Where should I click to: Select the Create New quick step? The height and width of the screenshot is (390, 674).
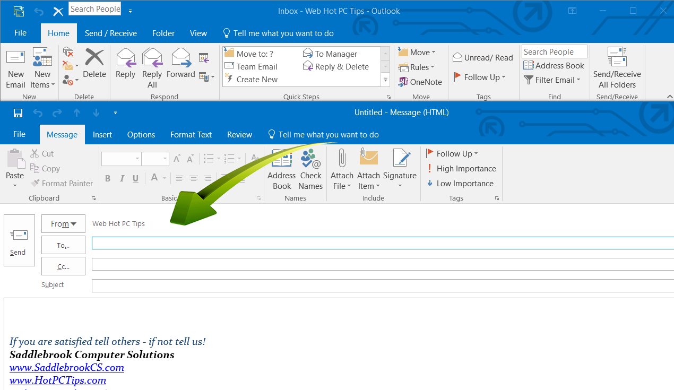point(251,79)
